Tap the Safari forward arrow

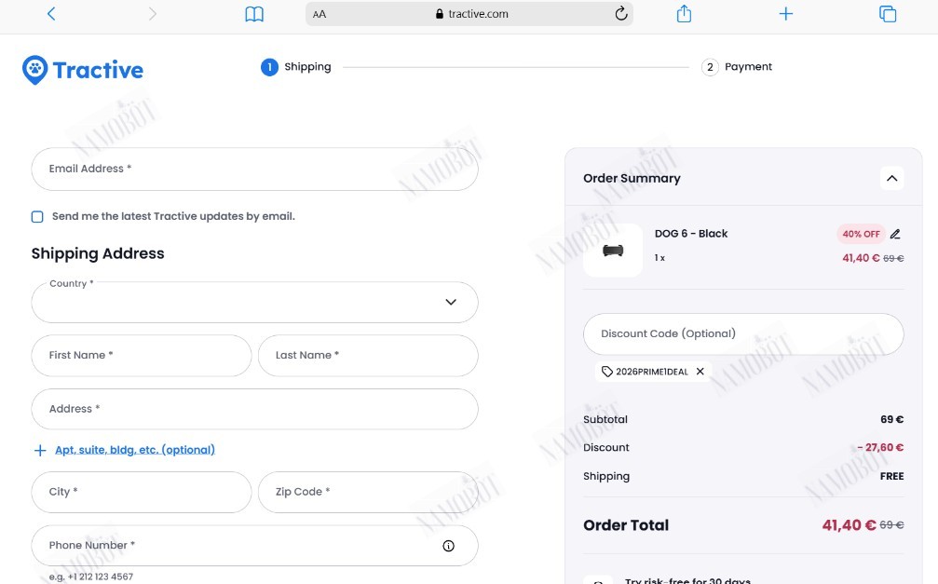click(152, 14)
